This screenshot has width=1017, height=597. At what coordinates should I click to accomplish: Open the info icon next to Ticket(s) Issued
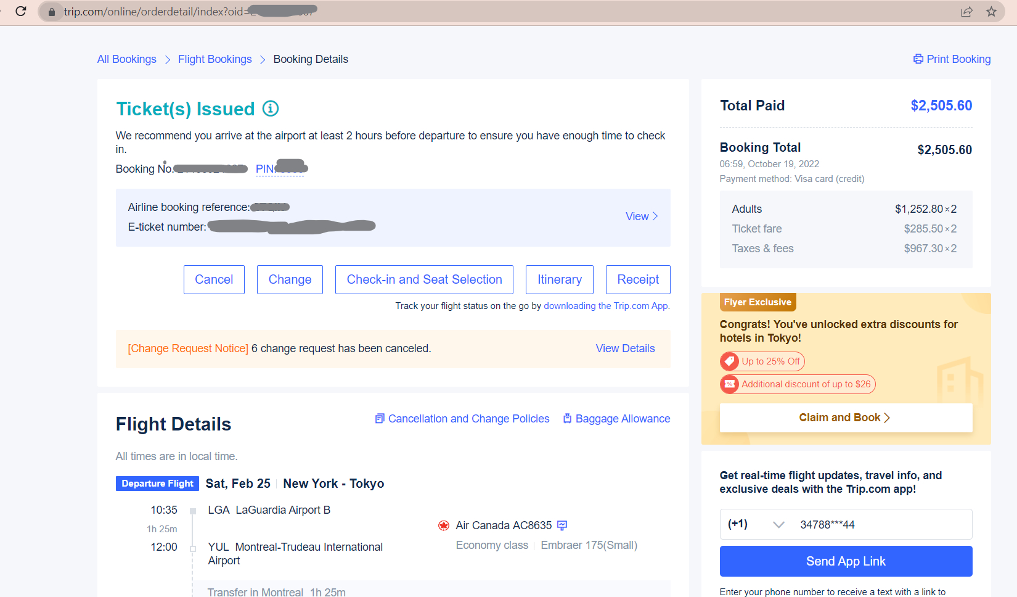pos(269,109)
